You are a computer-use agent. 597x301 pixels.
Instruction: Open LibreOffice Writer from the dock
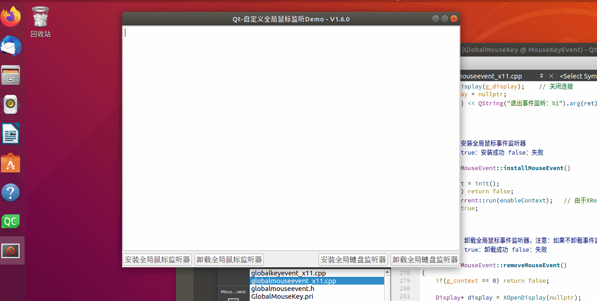(11, 134)
